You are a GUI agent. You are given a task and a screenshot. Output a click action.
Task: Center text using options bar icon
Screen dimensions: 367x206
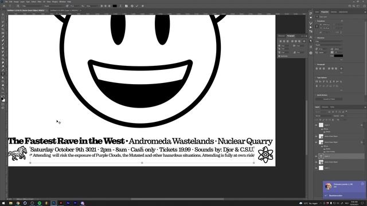coord(106,6)
